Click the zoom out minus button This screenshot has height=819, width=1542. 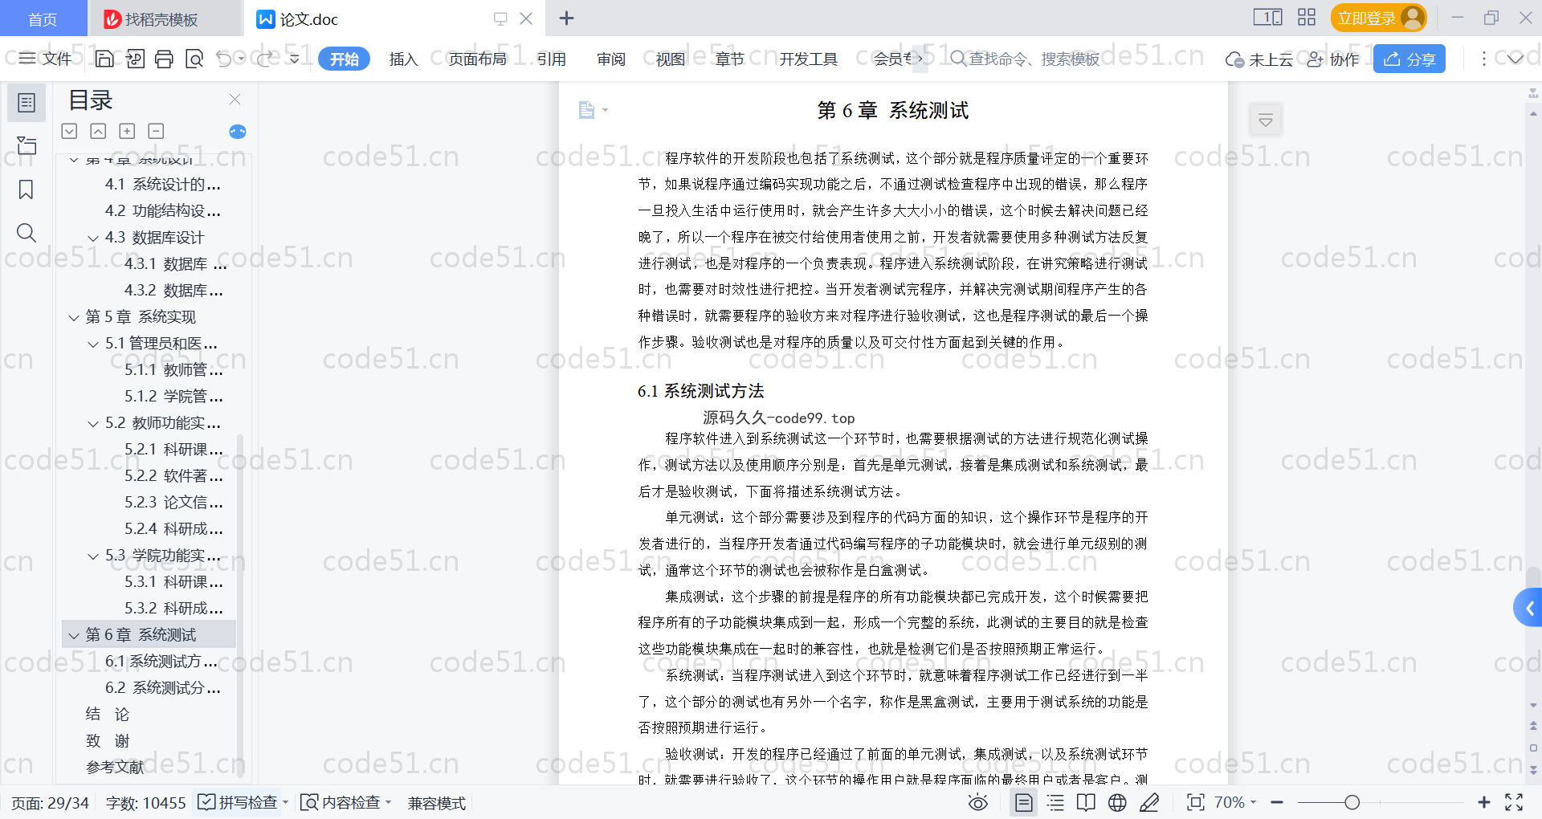point(1277,802)
